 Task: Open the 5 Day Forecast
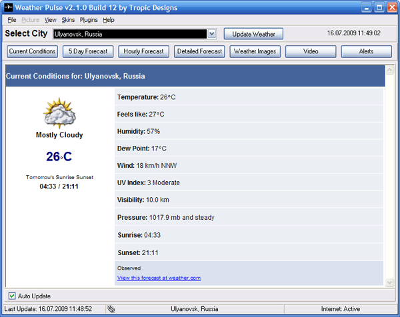point(88,51)
